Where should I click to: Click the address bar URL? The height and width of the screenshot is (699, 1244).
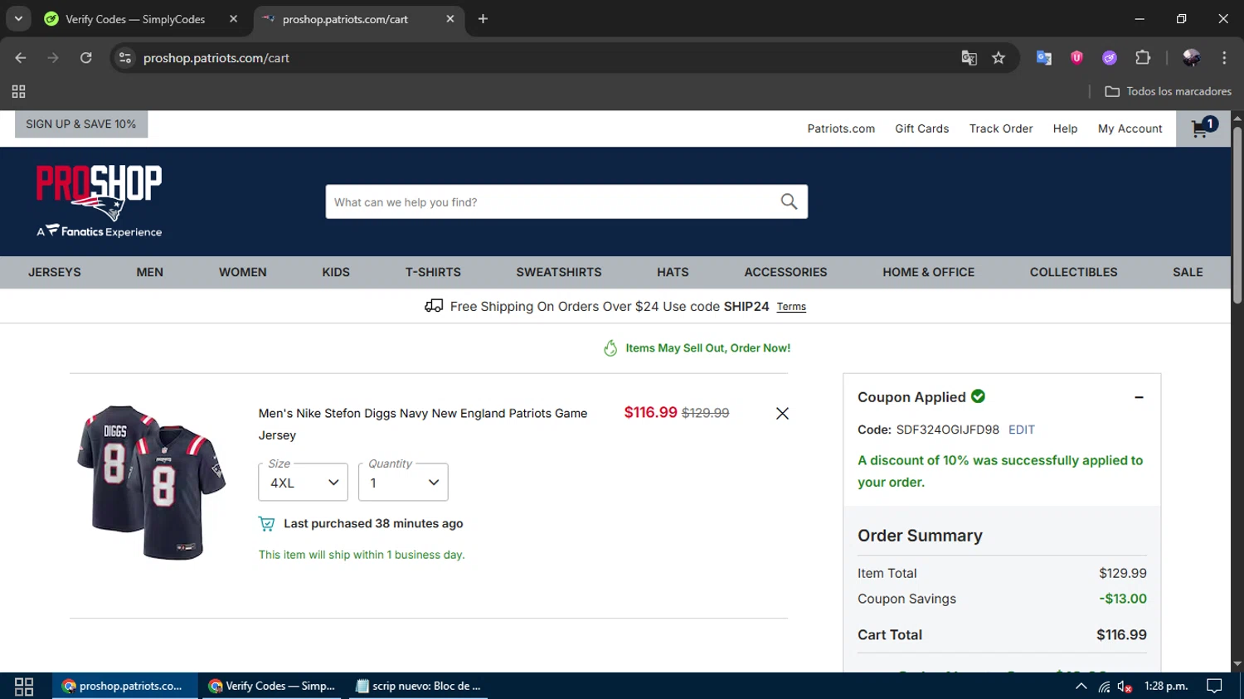[x=216, y=58]
